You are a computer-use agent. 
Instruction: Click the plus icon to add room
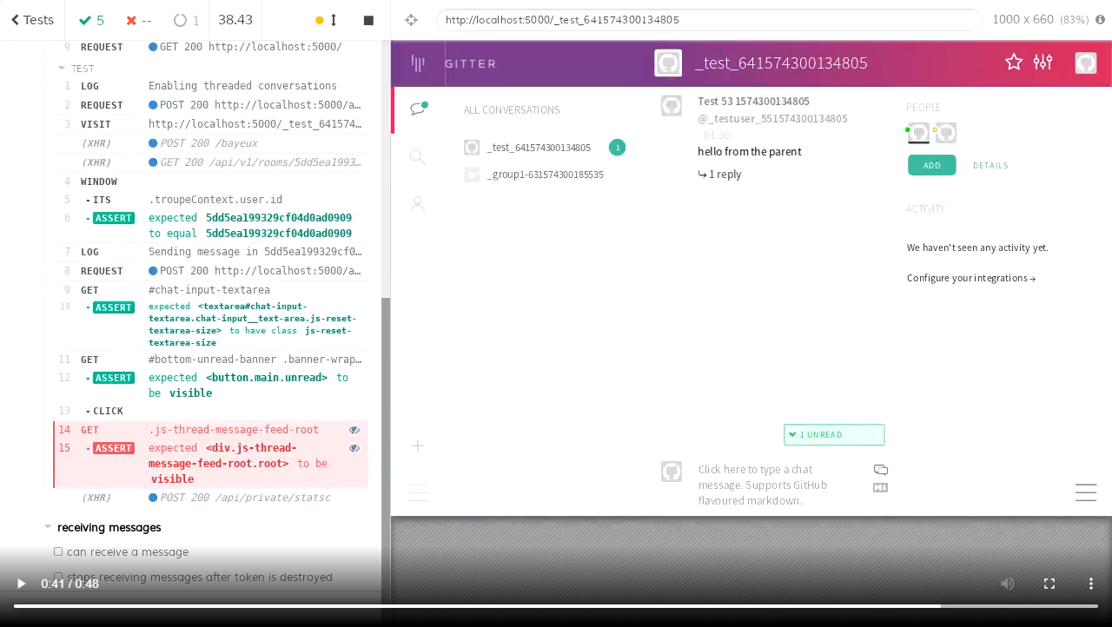[x=418, y=445]
